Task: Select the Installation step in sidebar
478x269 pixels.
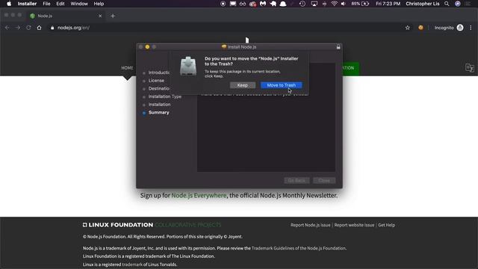Action: coord(159,105)
